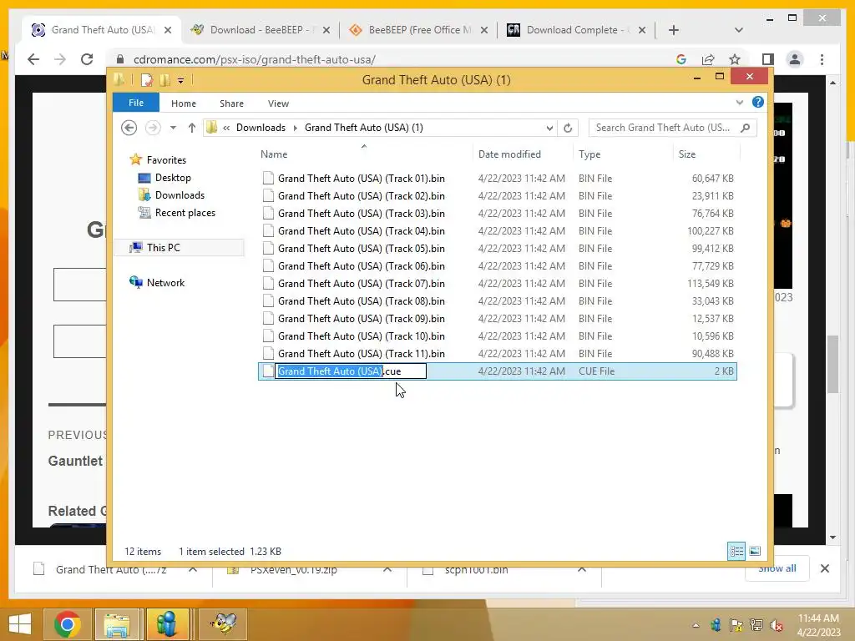This screenshot has width=855, height=641.
Task: Sort by Size column header
Action: [x=687, y=154]
